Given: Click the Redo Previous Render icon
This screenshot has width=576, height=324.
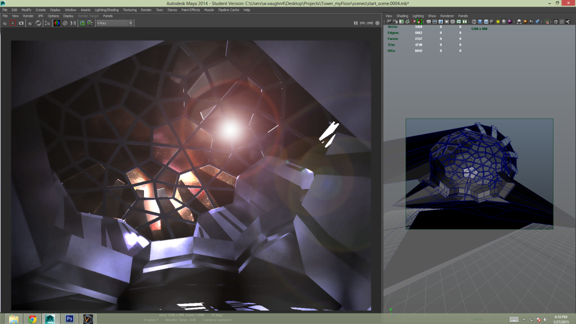Looking at the screenshot, I should 4,23.
